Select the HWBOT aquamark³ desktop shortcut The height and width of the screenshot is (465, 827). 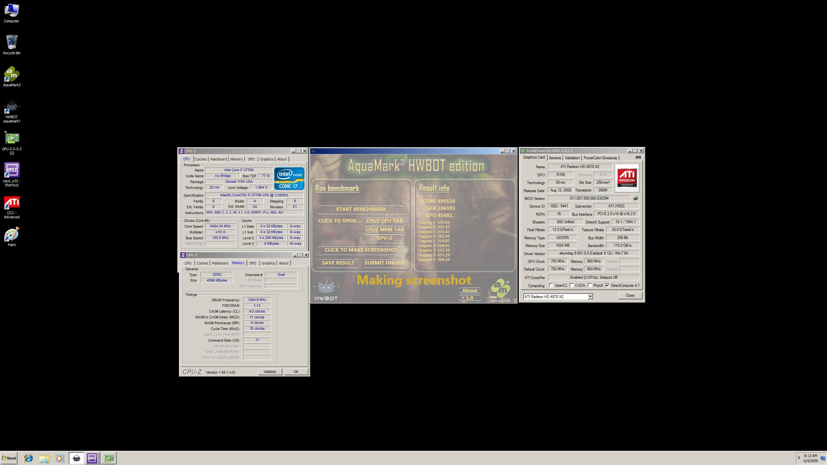12,111
